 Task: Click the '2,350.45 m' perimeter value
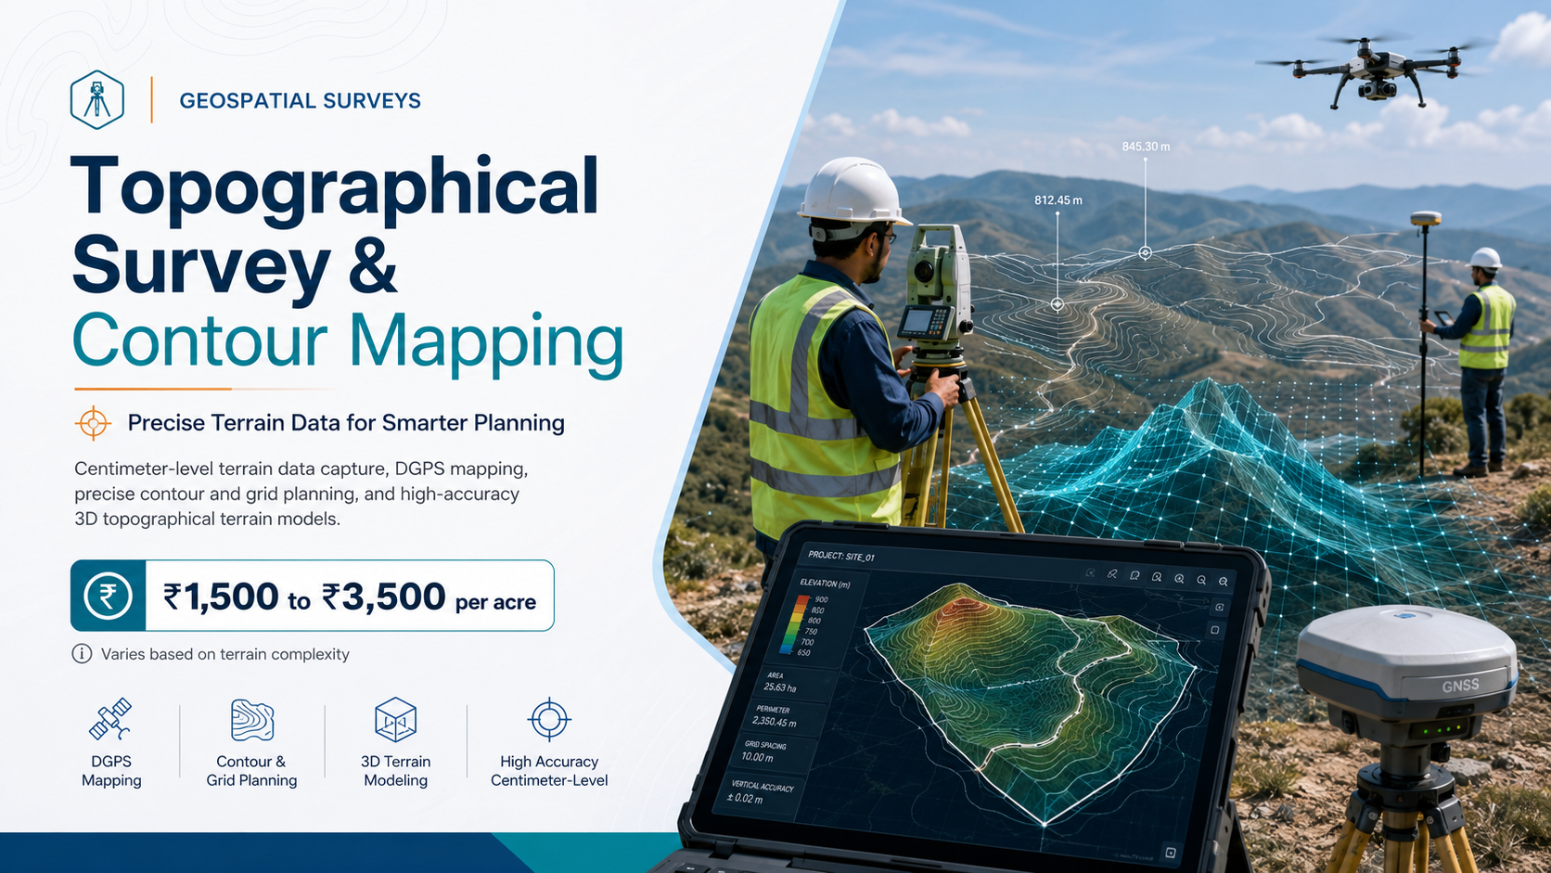pyautogui.click(x=774, y=721)
